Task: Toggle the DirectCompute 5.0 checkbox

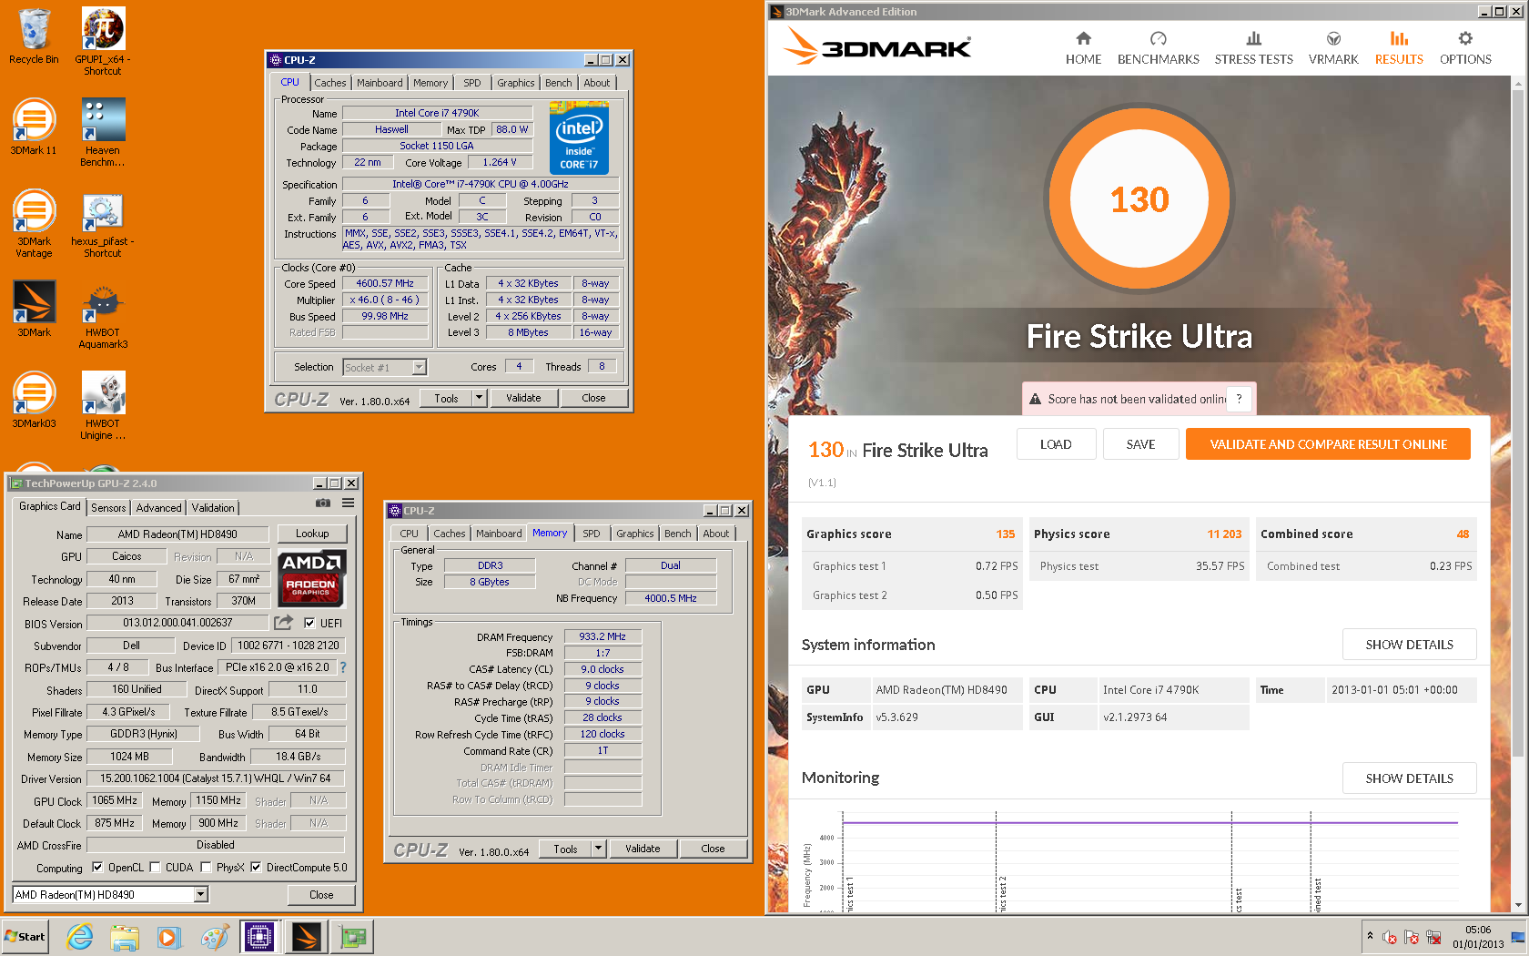Action: tap(256, 868)
